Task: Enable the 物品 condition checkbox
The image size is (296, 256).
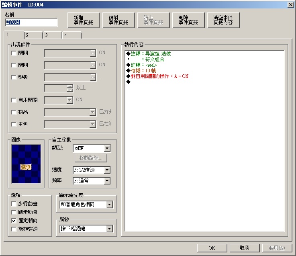Action: pos(14,112)
